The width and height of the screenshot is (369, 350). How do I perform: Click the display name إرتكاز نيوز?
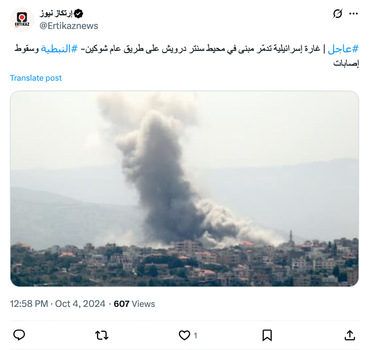[56, 14]
